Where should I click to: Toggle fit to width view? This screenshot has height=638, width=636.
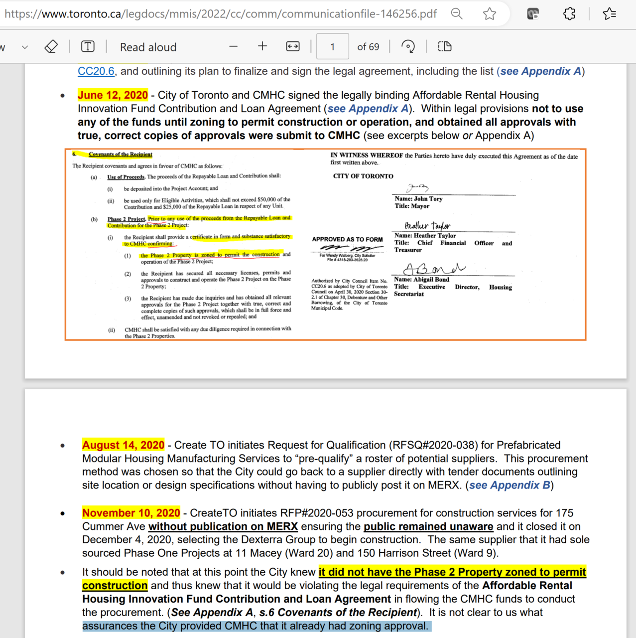pyautogui.click(x=293, y=47)
